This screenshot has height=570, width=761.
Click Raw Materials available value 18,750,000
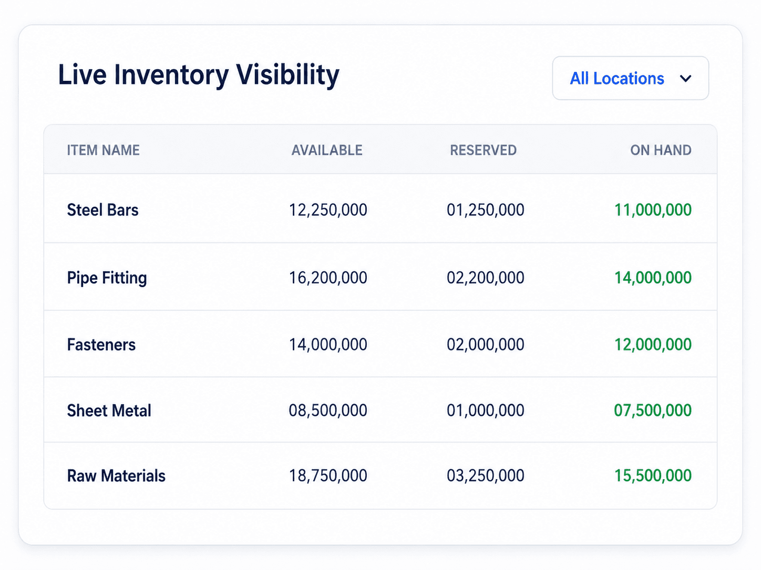pos(328,476)
